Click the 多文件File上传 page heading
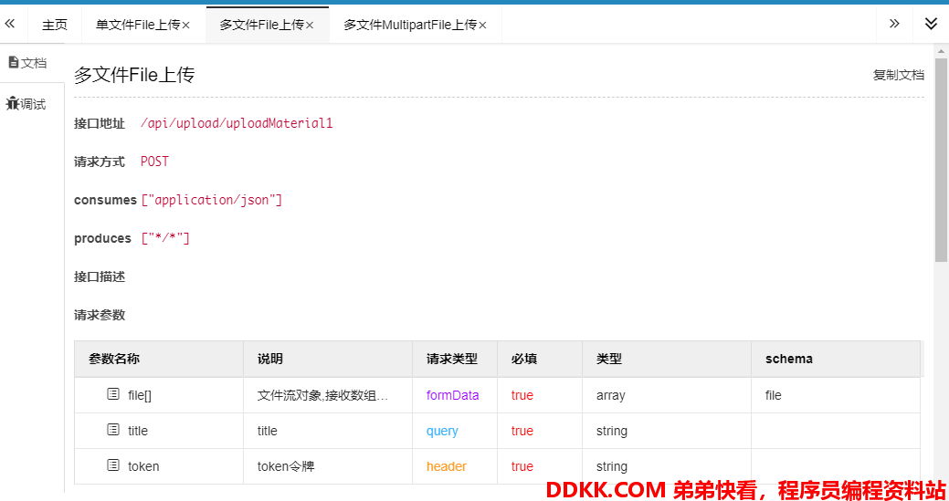The image size is (949, 501). click(x=134, y=76)
